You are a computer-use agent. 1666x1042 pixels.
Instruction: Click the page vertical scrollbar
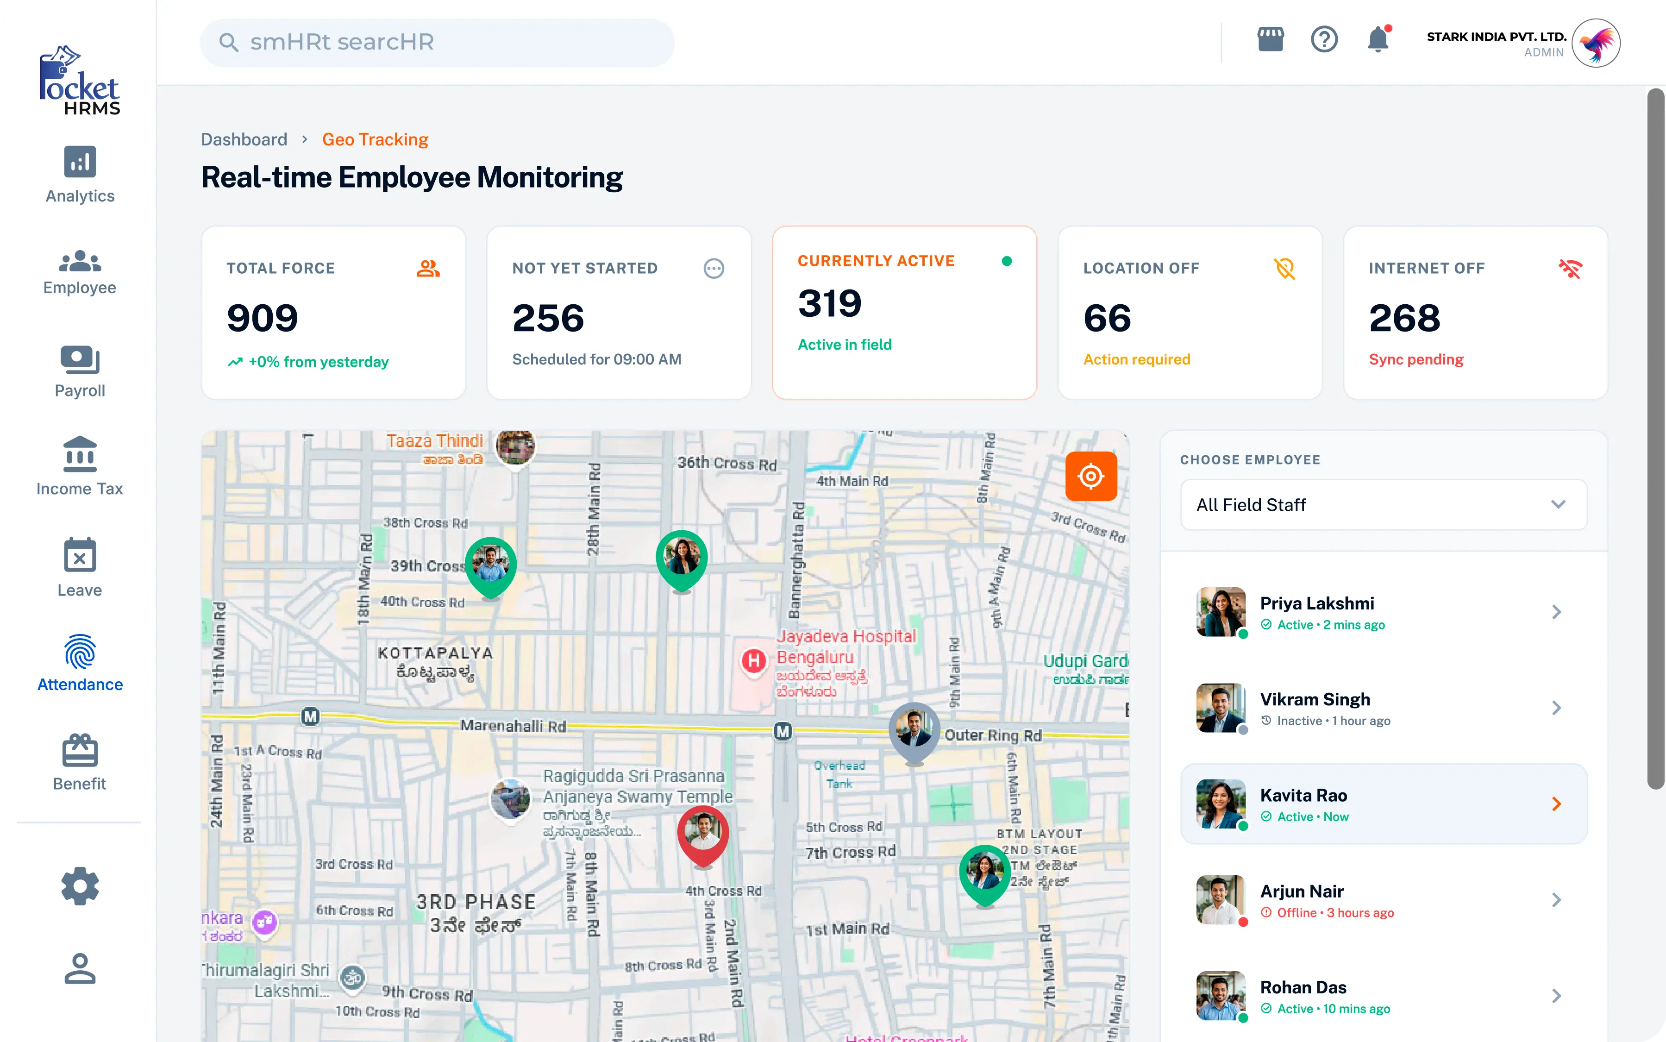point(1655,438)
